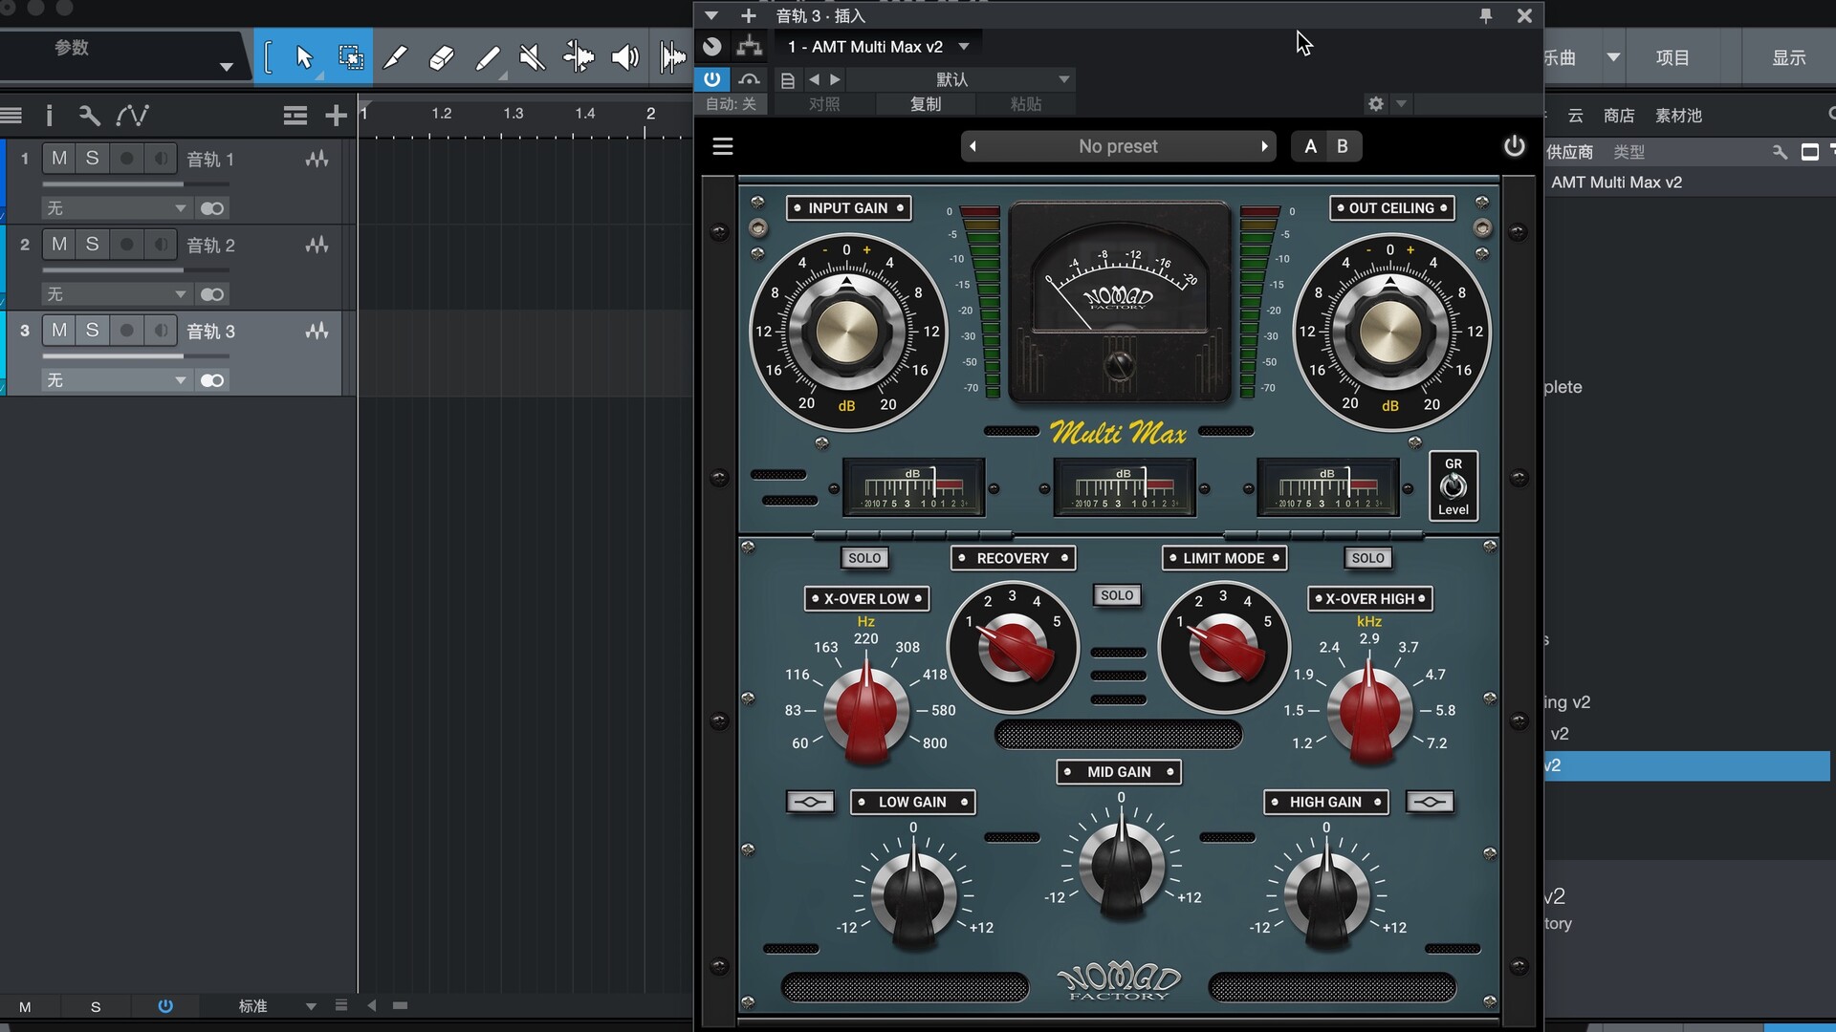Screen dimensions: 1836x1032
Task: Toggle GR Level switch
Action: click(x=1453, y=486)
